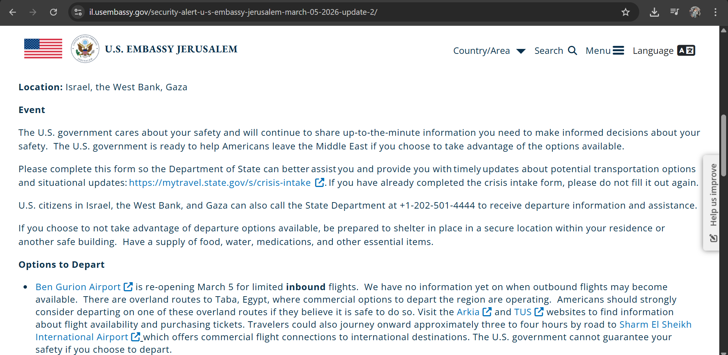Bookmark this page with the star icon
This screenshot has width=728, height=355.
[x=626, y=12]
